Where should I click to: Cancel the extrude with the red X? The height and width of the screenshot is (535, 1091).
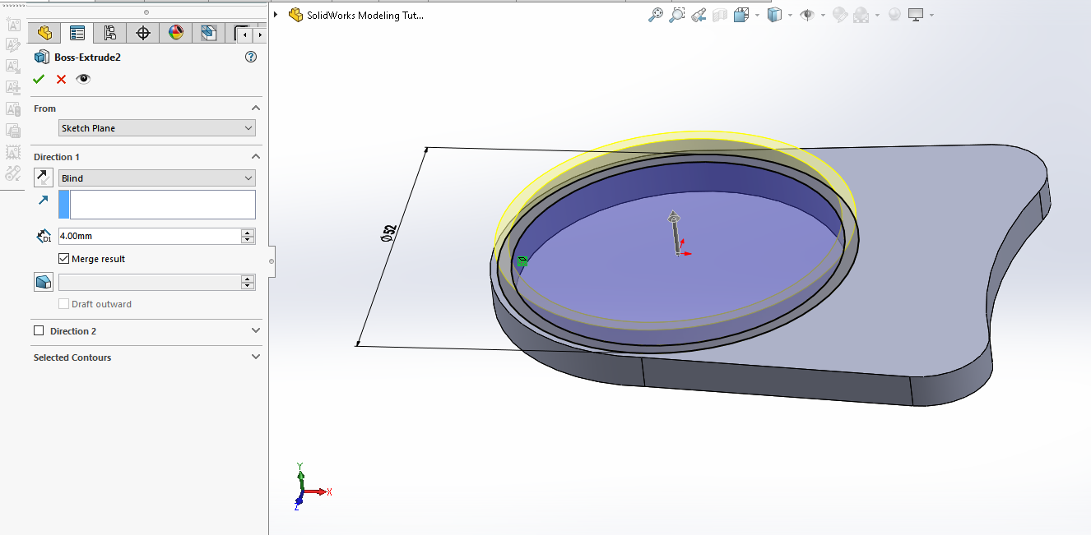(x=61, y=79)
